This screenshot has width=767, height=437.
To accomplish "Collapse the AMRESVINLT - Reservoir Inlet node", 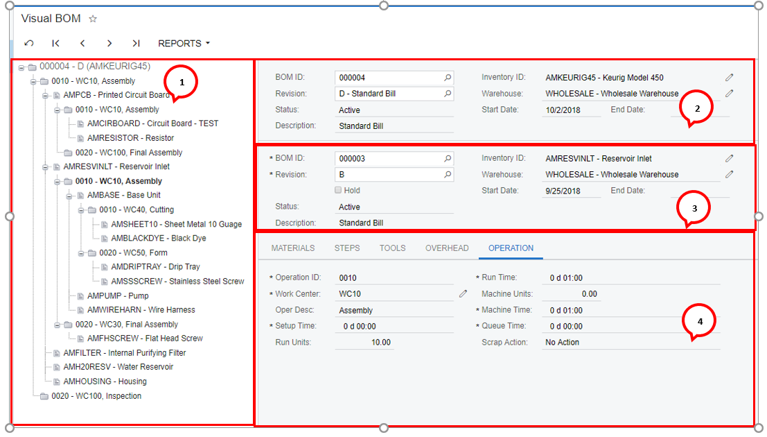I will [x=46, y=167].
